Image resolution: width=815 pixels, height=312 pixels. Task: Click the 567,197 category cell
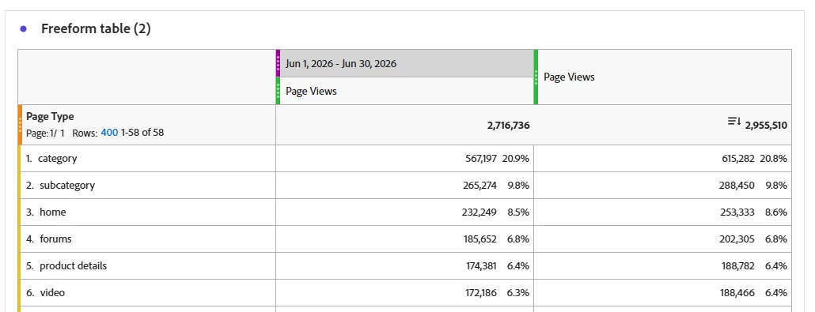pos(480,158)
